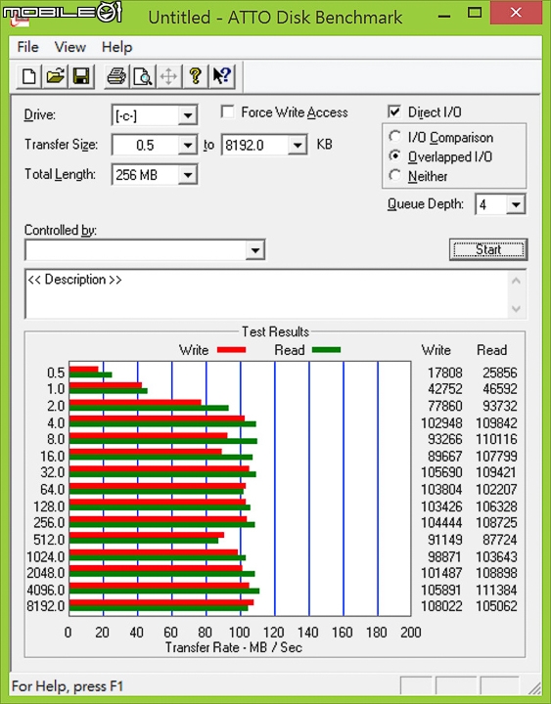Enable Force Write Access checkbox
This screenshot has height=704, width=551.
click(x=227, y=111)
